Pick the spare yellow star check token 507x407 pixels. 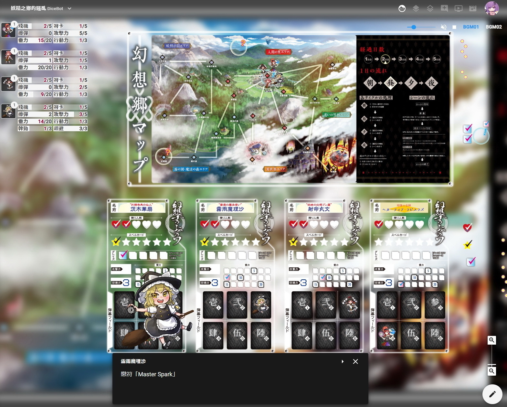click(467, 244)
